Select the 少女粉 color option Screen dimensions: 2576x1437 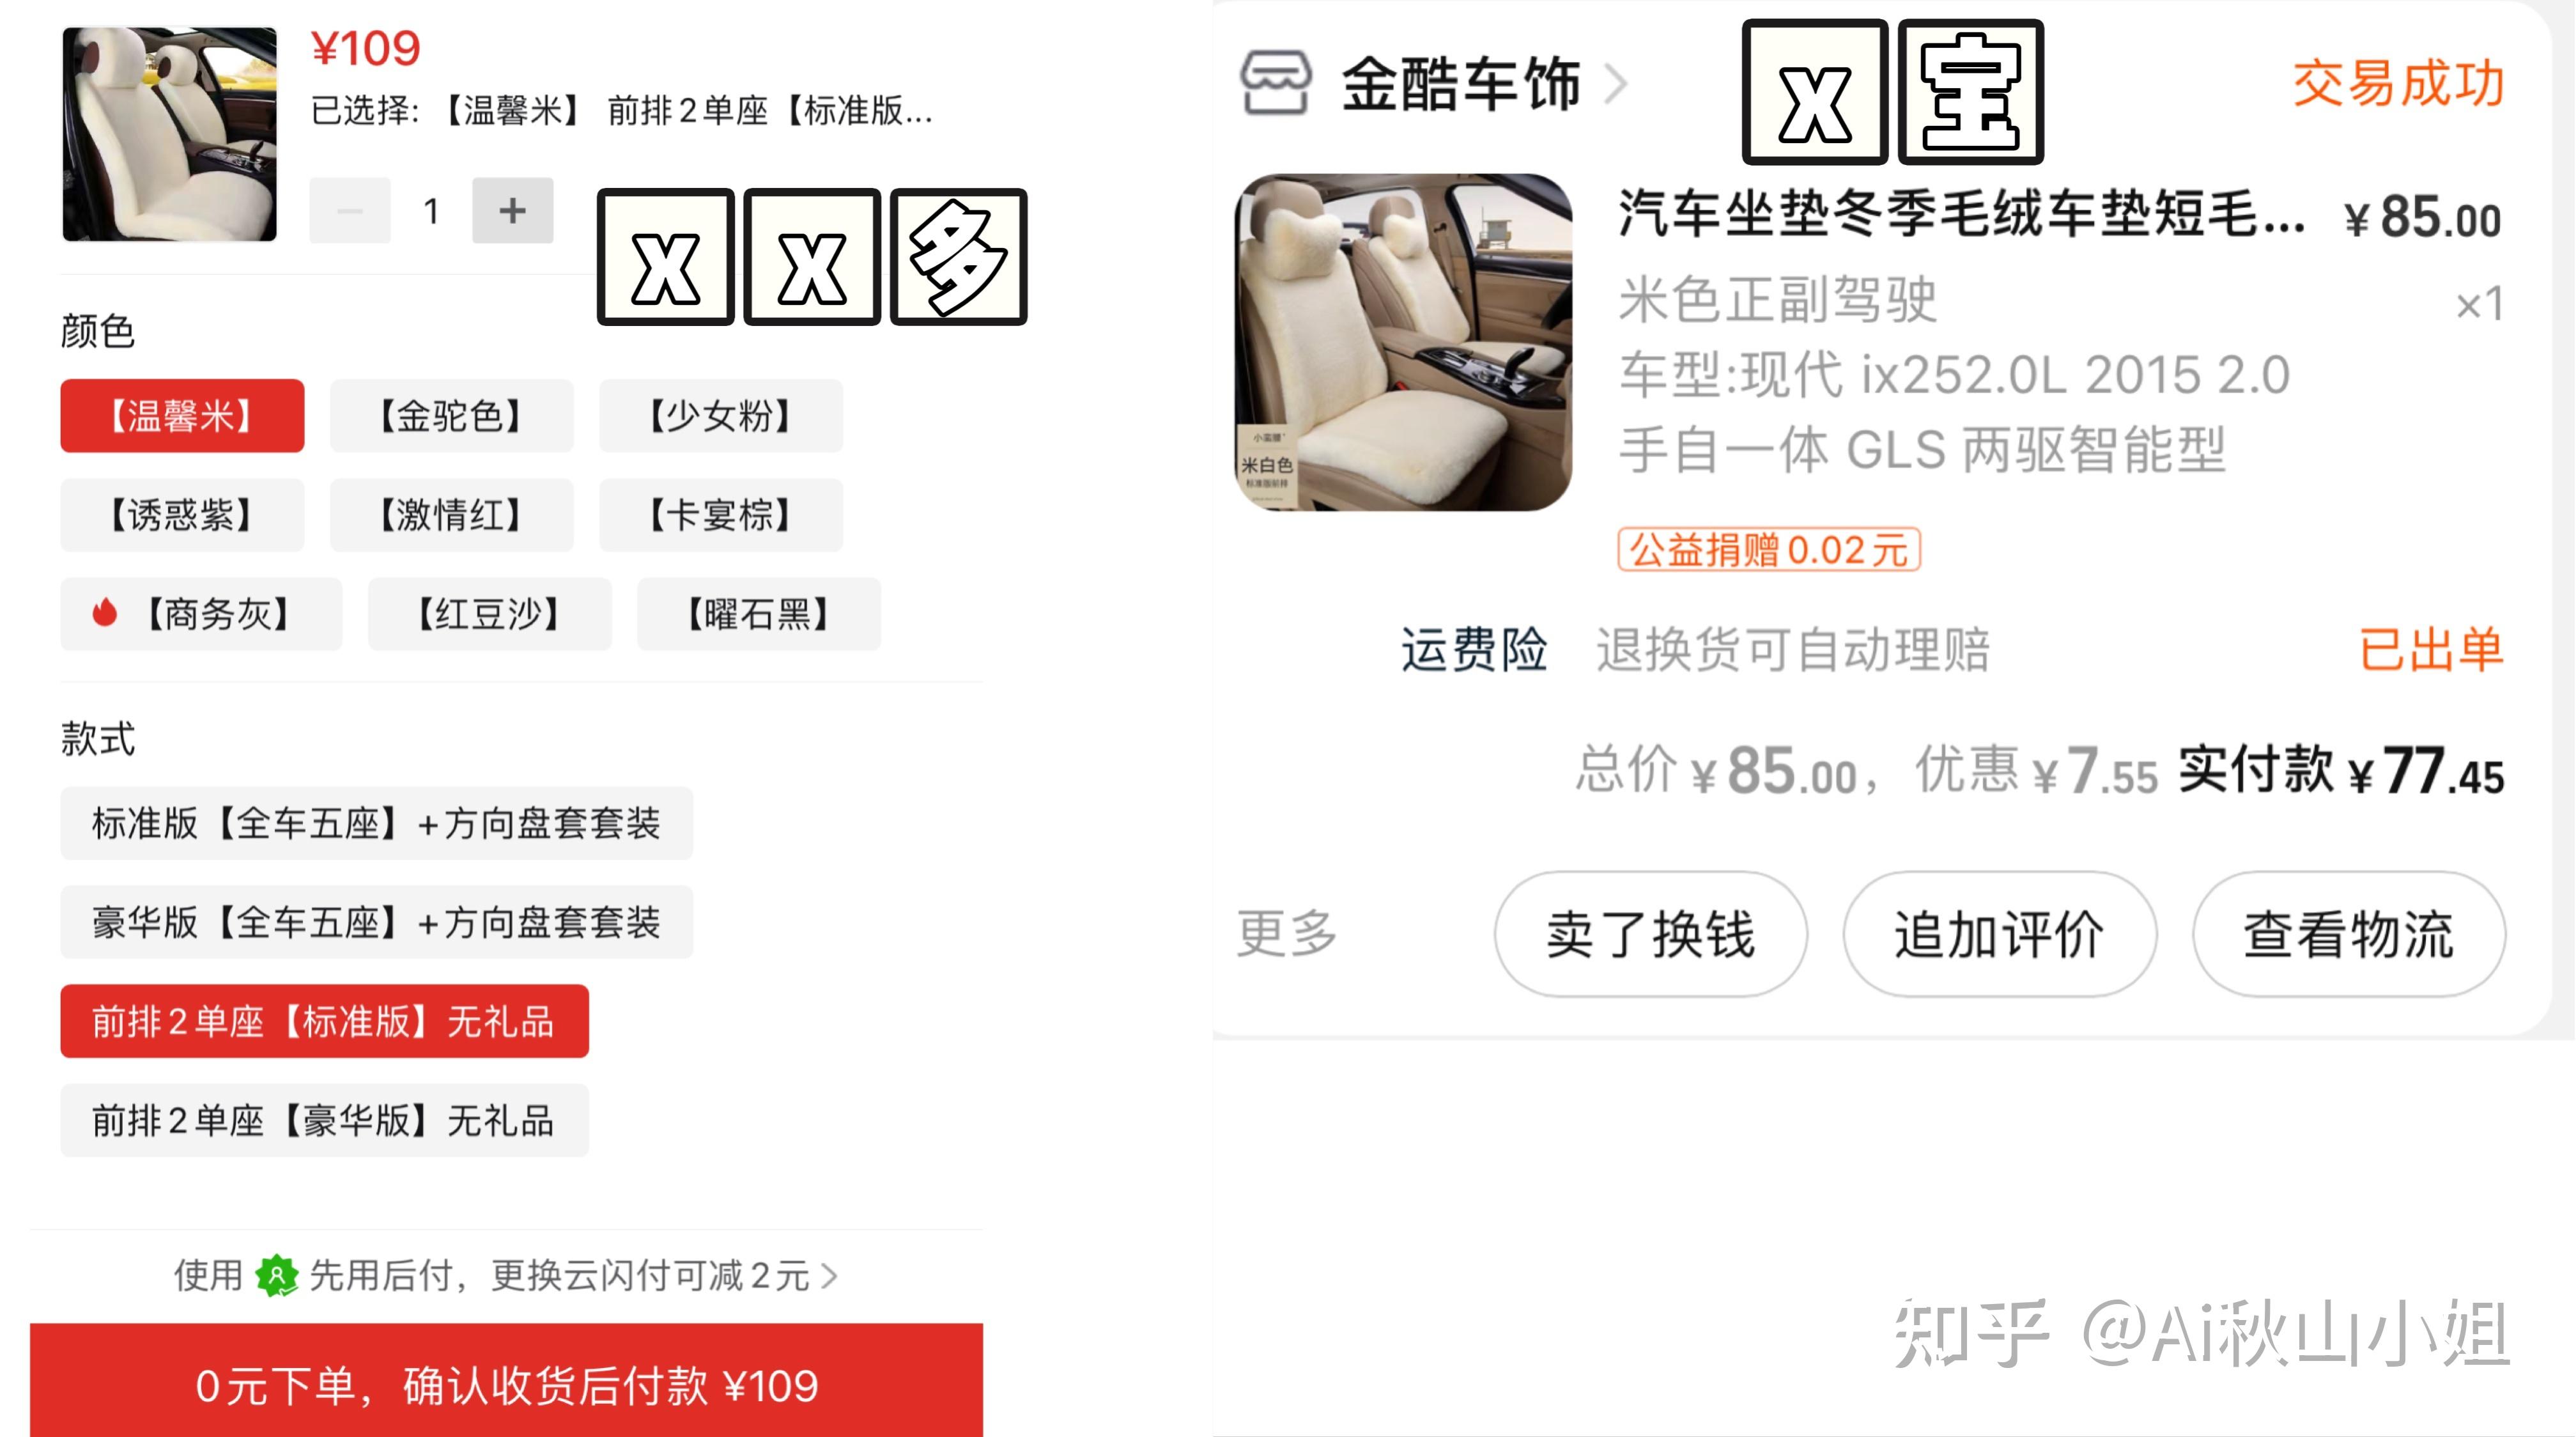click(721, 416)
